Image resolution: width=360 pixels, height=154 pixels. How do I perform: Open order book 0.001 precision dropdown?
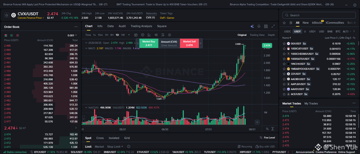coord(72,35)
